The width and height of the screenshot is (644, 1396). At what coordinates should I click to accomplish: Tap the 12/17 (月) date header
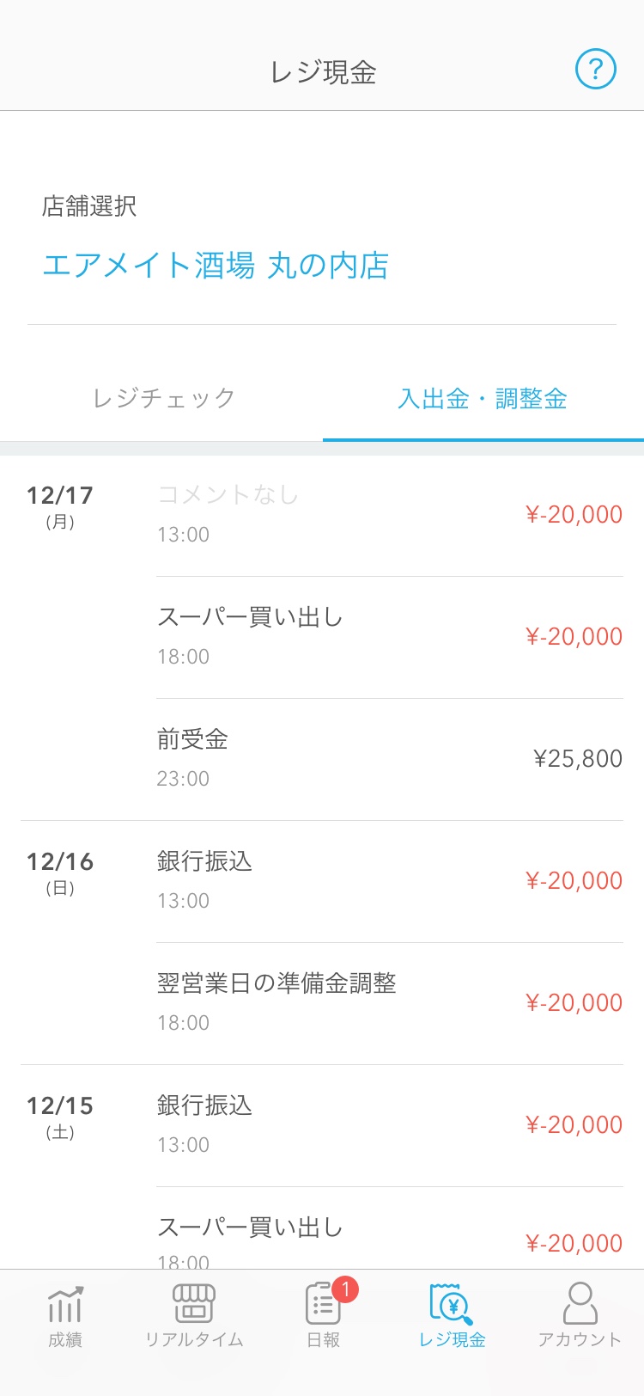[60, 506]
